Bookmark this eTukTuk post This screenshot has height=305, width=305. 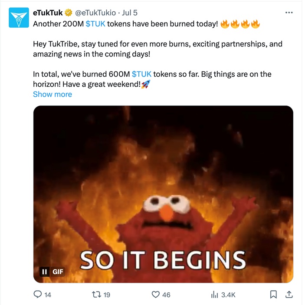tap(273, 295)
